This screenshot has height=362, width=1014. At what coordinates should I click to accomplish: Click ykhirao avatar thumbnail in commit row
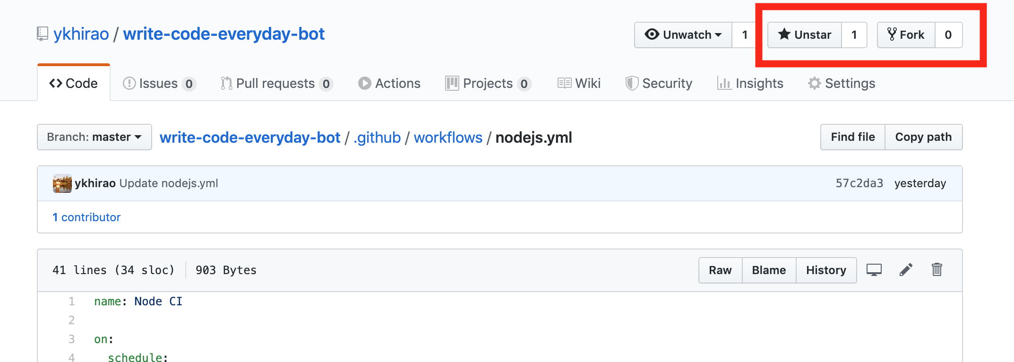[62, 183]
